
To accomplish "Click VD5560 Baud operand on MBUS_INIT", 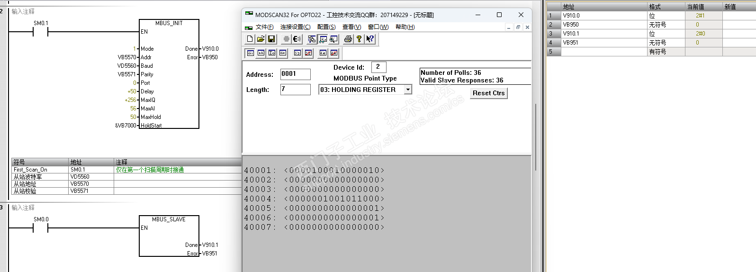I will coord(127,66).
